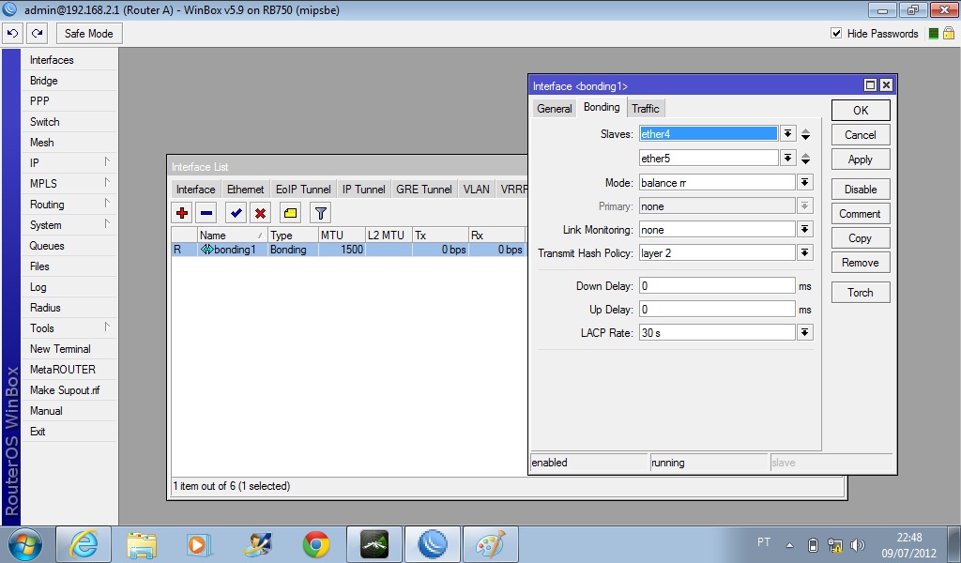Viewport: 961px width, 563px height.
Task: Click the blue minus Remove icon
Action: point(206,213)
